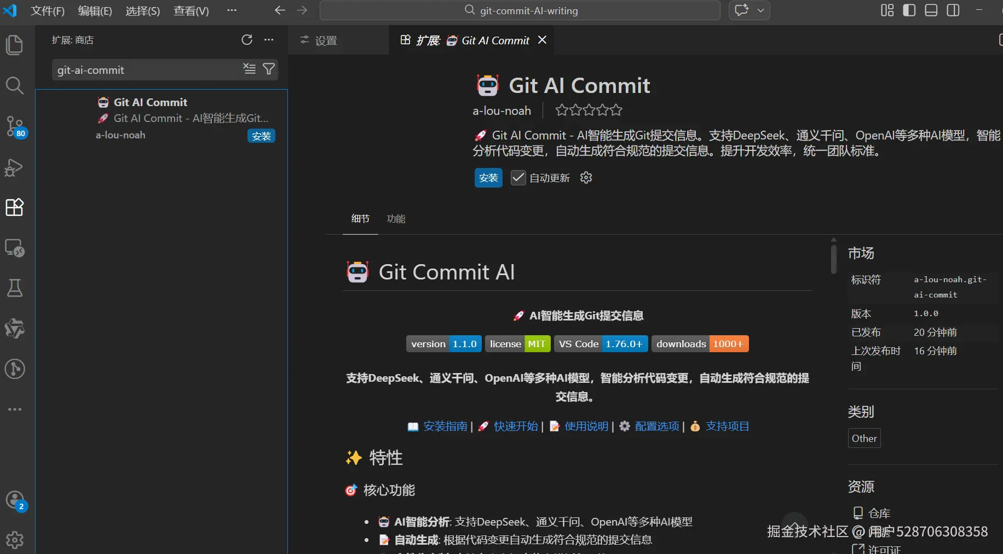Click the license MIT badge

(x=517, y=344)
